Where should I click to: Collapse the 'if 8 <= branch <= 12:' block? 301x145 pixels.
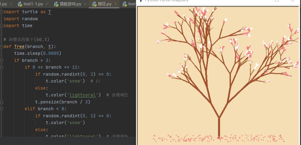pos(2,67)
